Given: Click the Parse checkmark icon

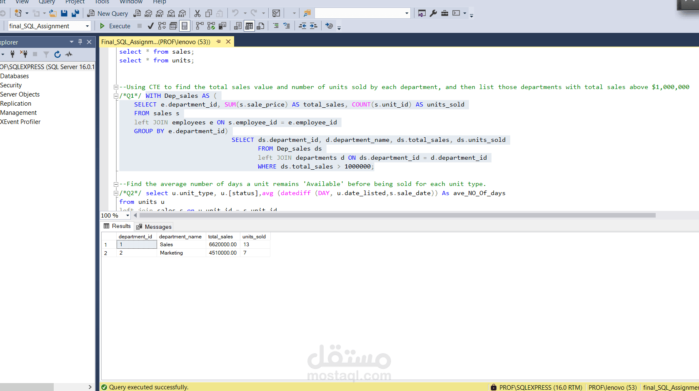Looking at the screenshot, I should [150, 26].
